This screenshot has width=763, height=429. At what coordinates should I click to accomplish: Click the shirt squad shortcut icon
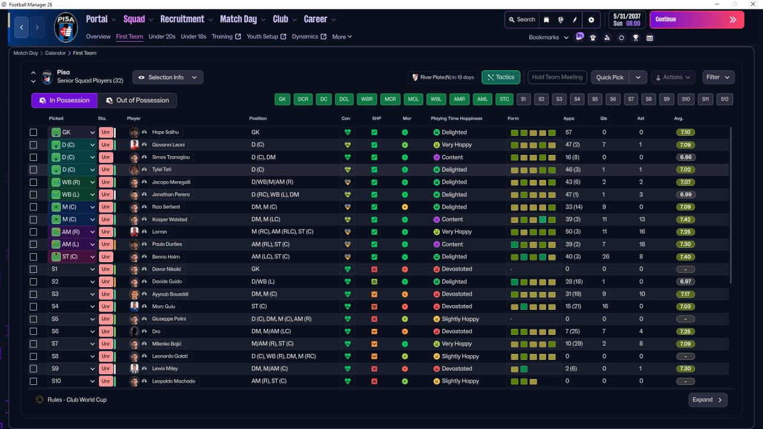[x=593, y=38]
